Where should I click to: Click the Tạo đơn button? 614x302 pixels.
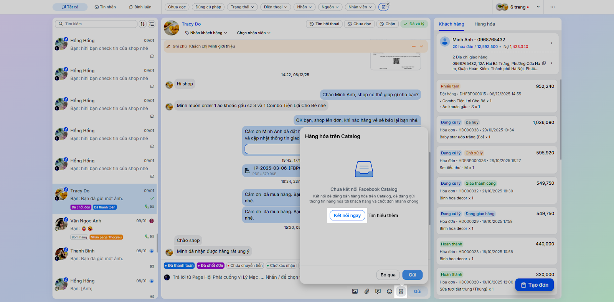[x=534, y=285]
